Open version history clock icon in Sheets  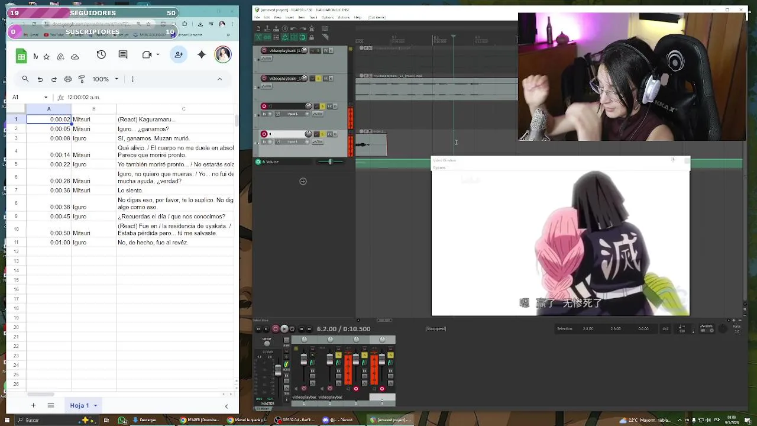[x=101, y=54]
